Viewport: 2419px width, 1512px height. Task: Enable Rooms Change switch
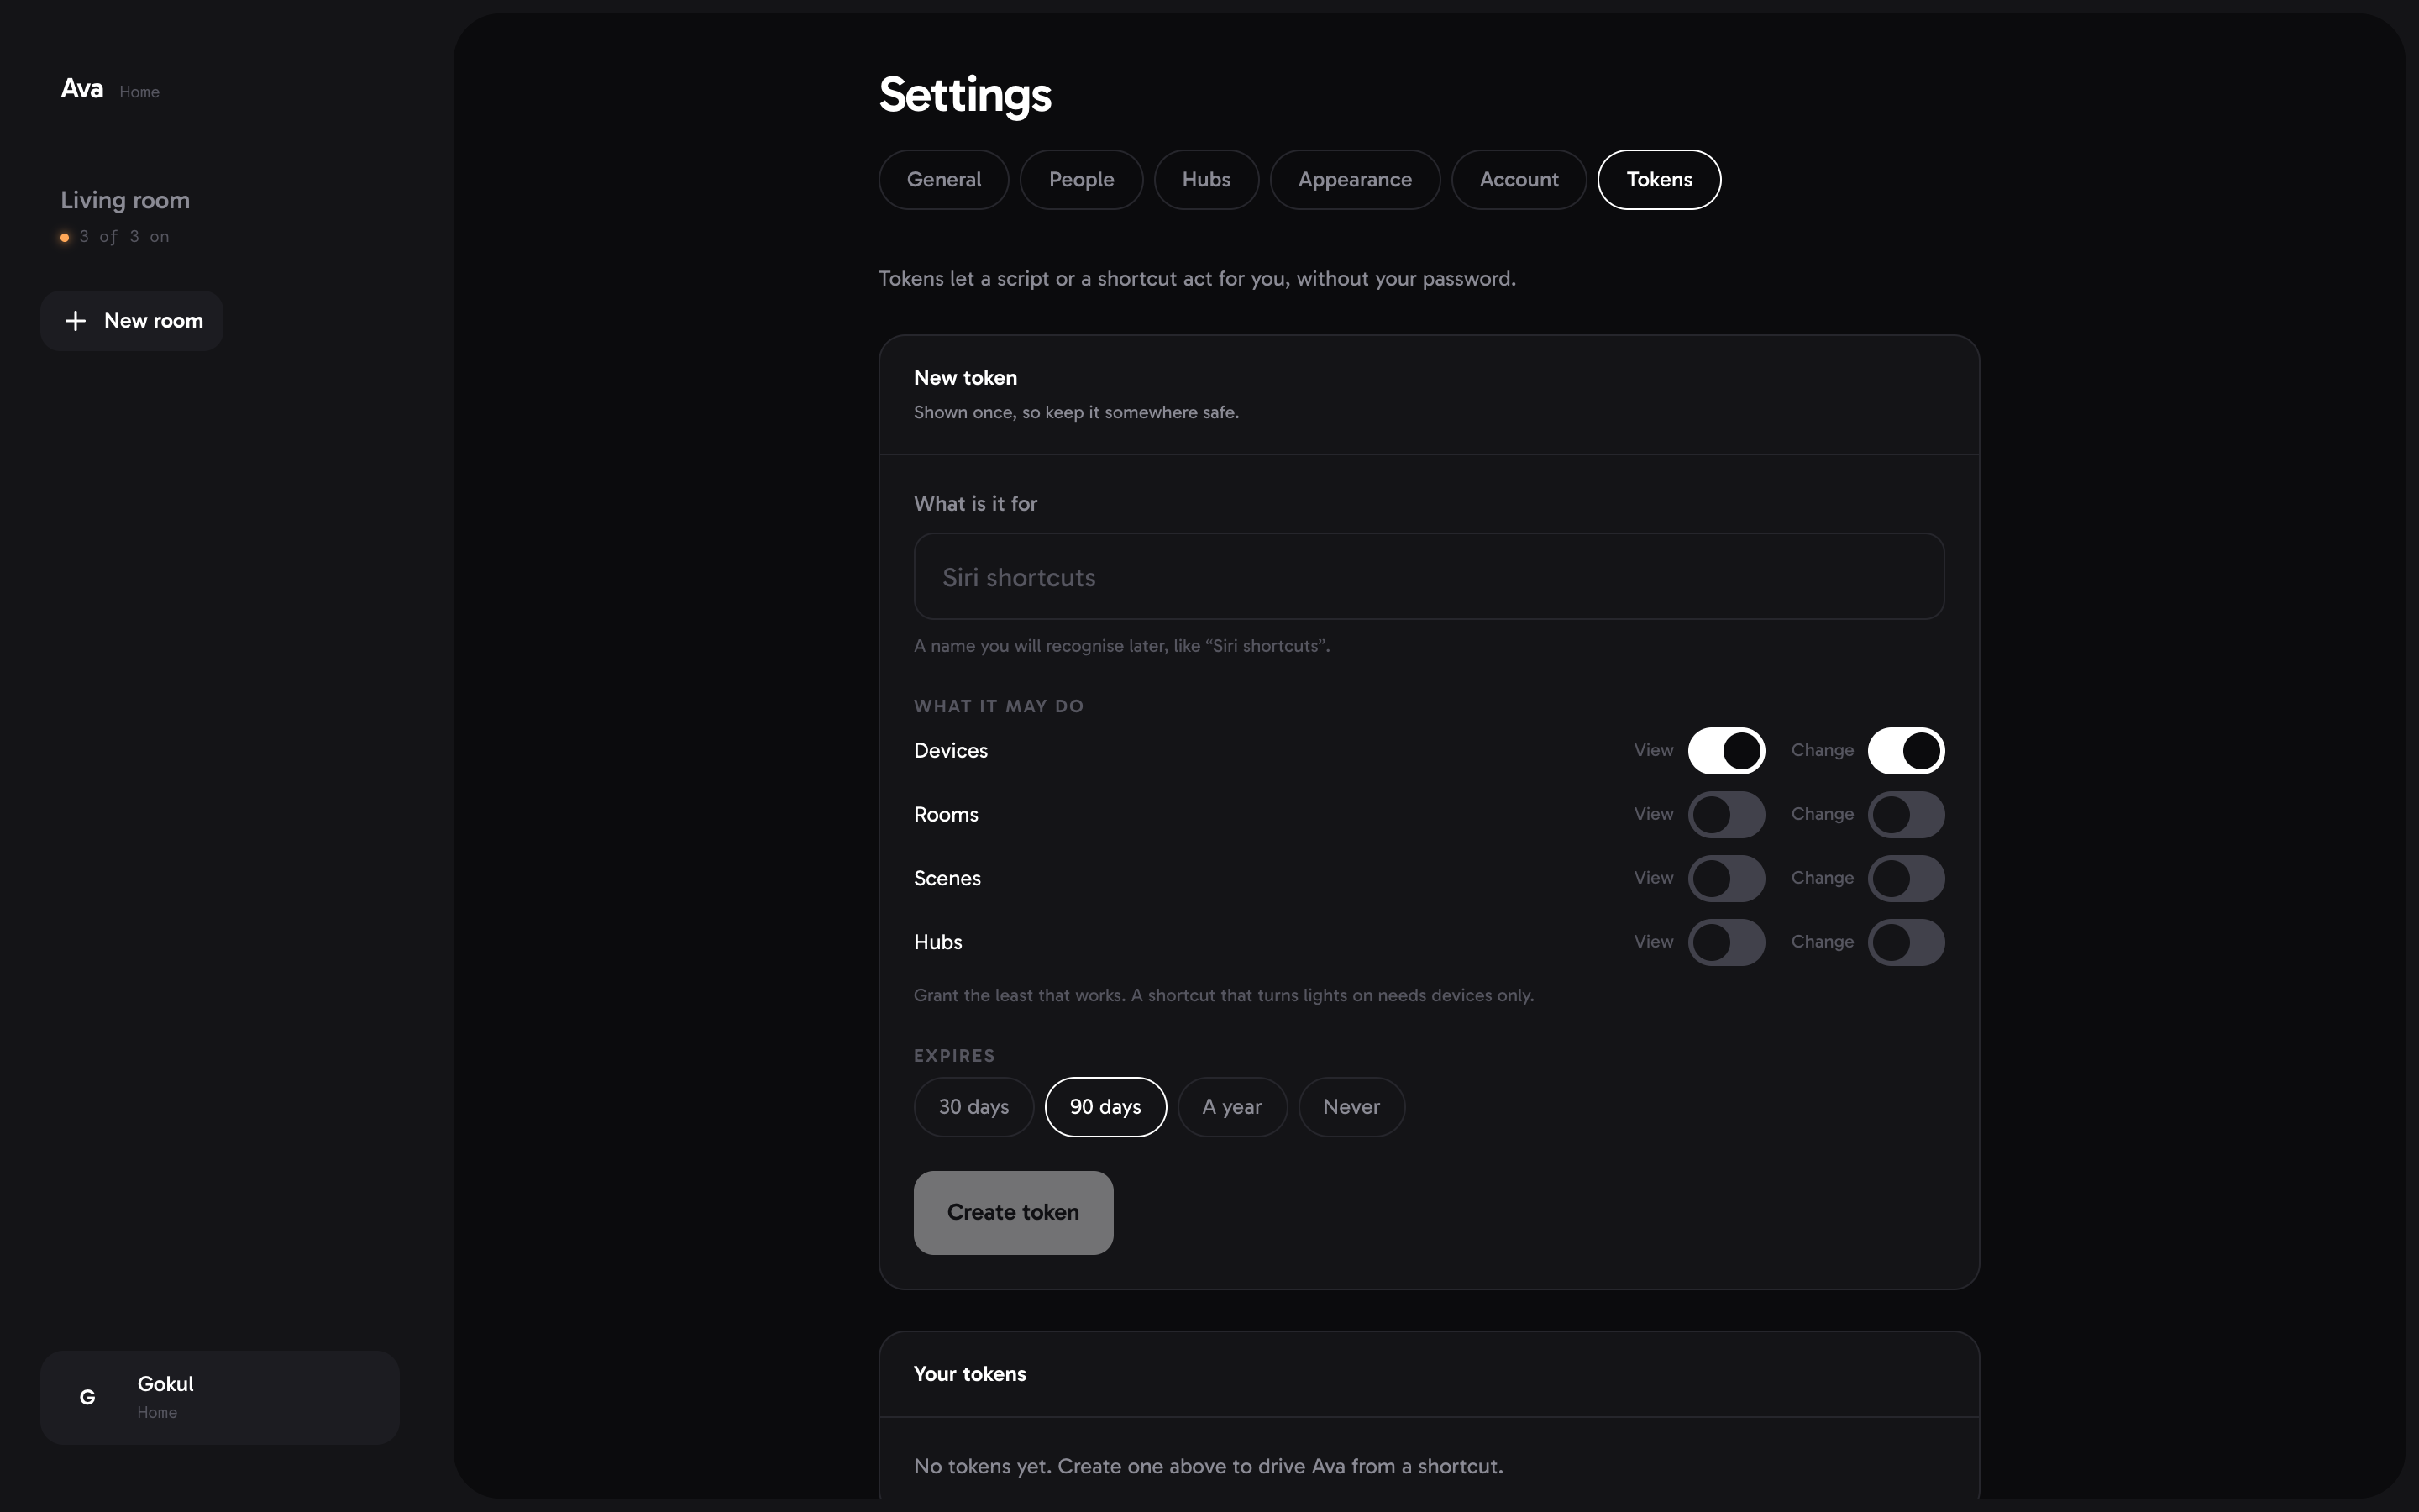(1906, 814)
